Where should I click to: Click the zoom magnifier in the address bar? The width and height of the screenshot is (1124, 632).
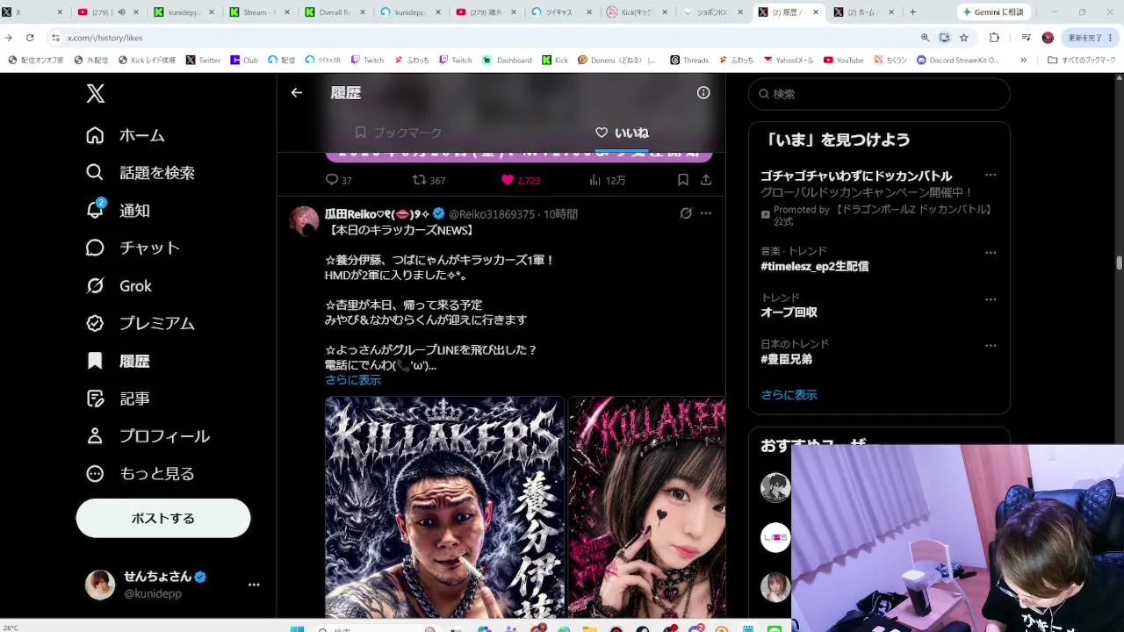click(x=925, y=38)
